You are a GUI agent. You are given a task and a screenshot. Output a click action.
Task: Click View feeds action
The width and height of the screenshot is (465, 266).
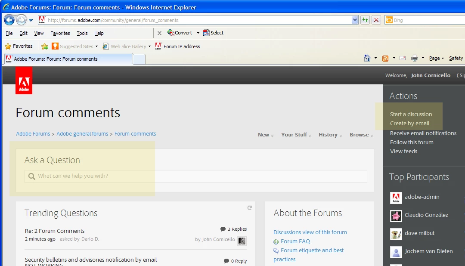(x=403, y=151)
